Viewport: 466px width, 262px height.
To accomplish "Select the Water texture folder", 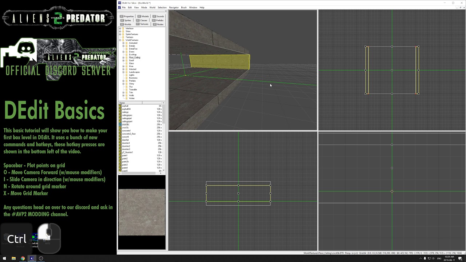I will coord(132,98).
